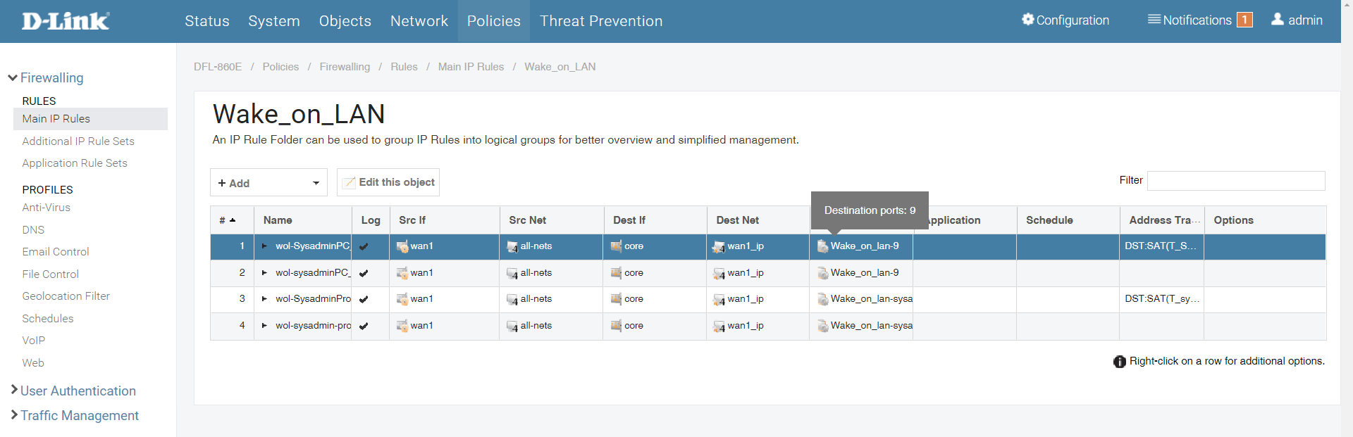Screen dimensions: 1353x437
Task: Click into the Filter text field
Action: (x=1235, y=181)
